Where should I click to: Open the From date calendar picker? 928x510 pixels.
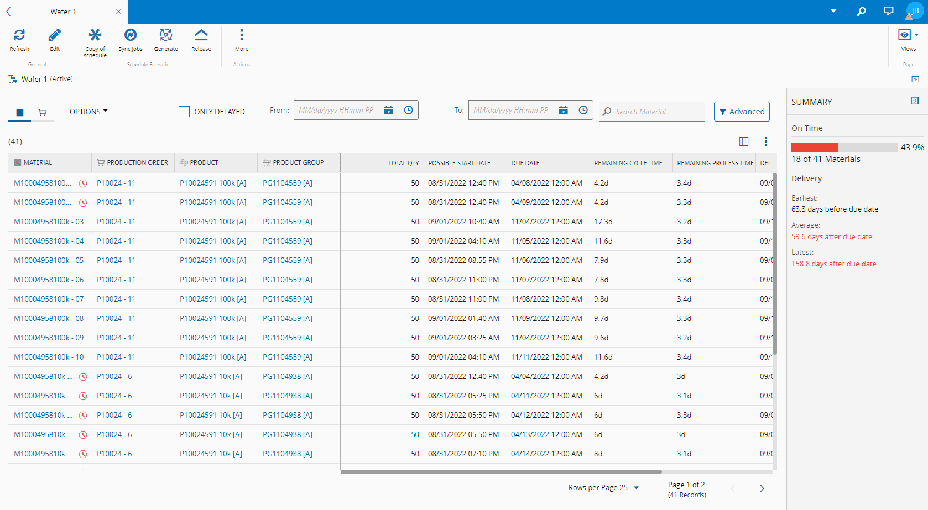click(389, 111)
